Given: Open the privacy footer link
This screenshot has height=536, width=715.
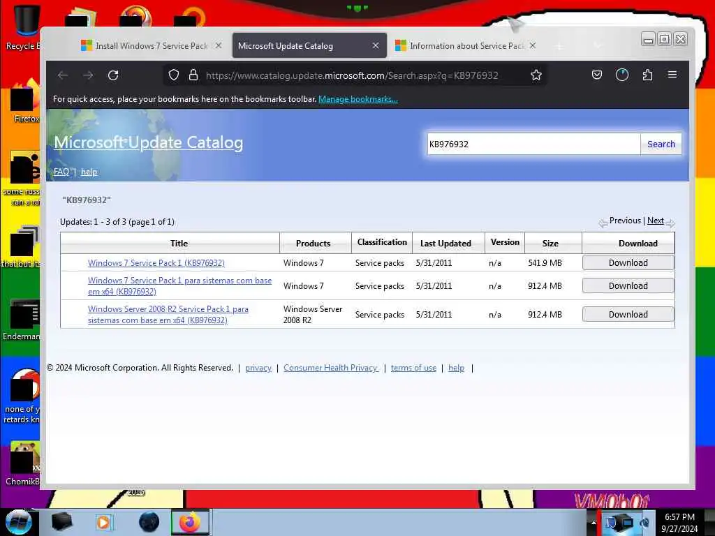Looking at the screenshot, I should click(x=258, y=368).
